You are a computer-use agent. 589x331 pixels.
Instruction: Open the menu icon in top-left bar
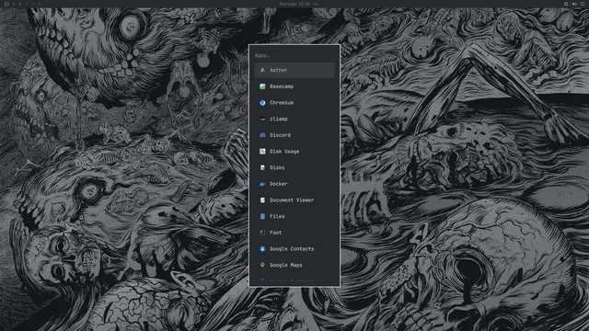coord(6,4)
